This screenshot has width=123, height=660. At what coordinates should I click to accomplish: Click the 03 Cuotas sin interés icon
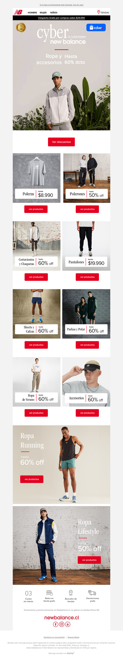[28, 593]
